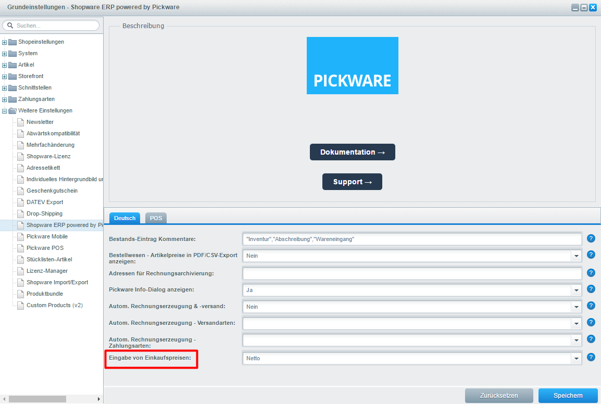Select Adressetikett in the tree

(43, 168)
